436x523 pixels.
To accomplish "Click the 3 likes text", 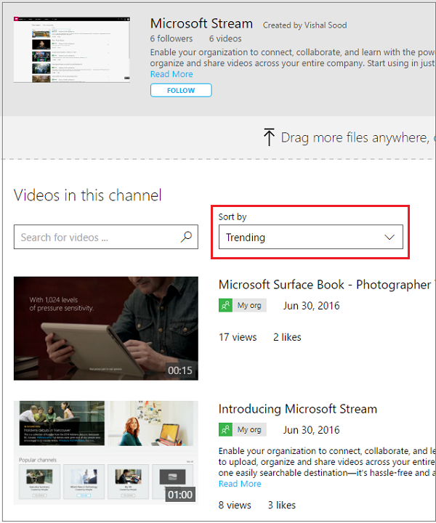I will 282,505.
